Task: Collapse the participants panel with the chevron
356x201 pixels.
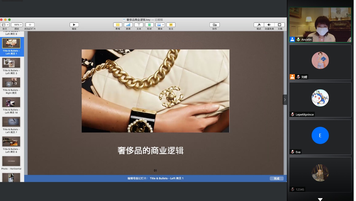Action: pos(285,100)
